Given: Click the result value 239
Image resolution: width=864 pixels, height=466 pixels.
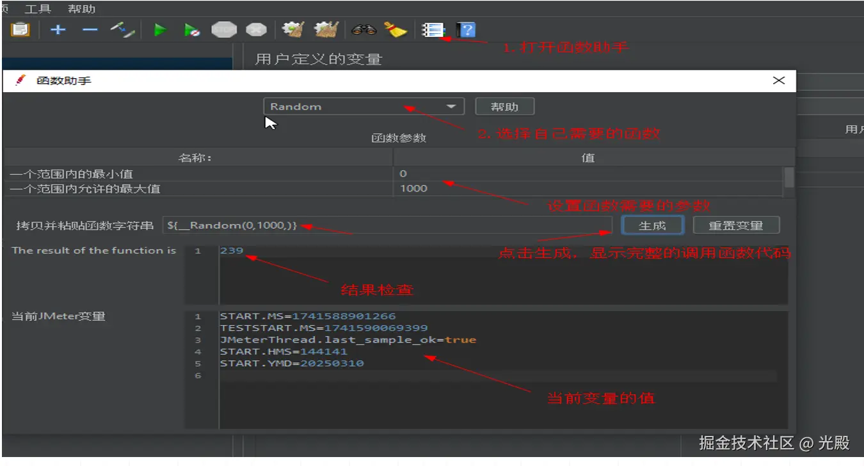Looking at the screenshot, I should pos(232,250).
